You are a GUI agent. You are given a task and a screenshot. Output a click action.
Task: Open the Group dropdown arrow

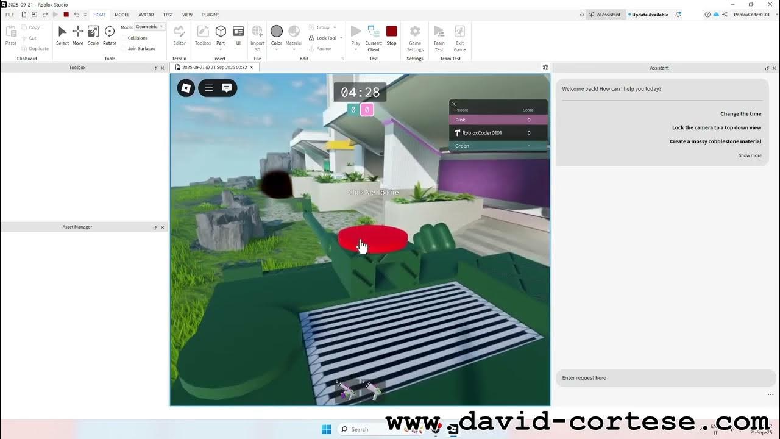pyautogui.click(x=335, y=27)
